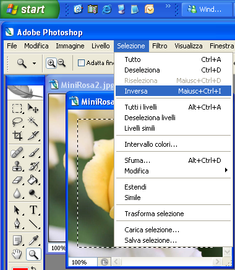Expand the Modifica submenu arrow
The image size is (235, 270).
[226, 170]
